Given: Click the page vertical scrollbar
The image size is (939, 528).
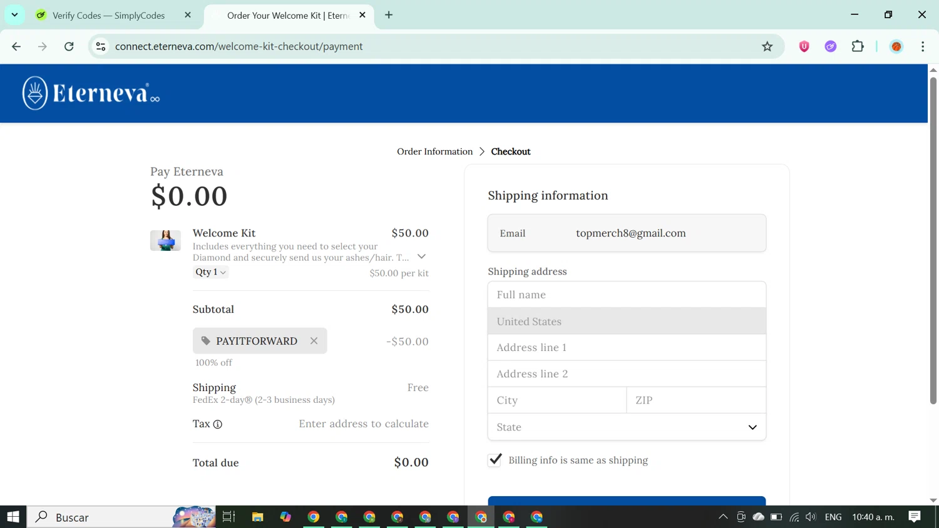Looking at the screenshot, I should coord(933,241).
